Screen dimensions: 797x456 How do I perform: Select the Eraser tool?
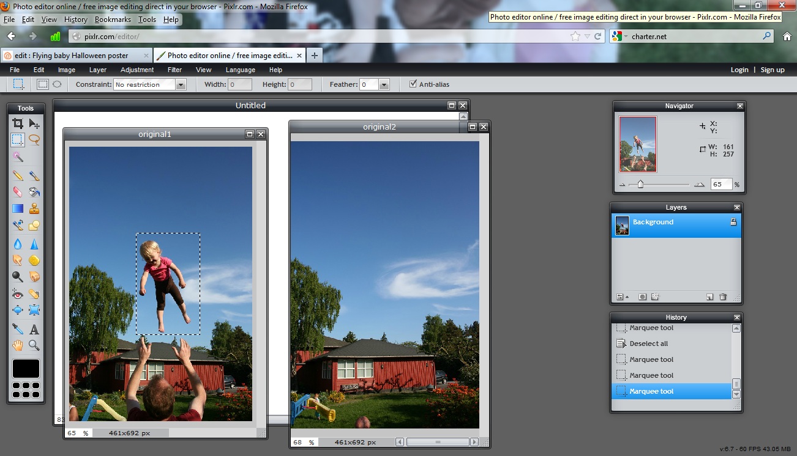pyautogui.click(x=18, y=192)
